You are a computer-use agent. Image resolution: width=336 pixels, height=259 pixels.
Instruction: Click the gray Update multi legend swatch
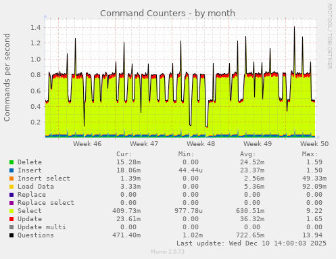point(11,227)
